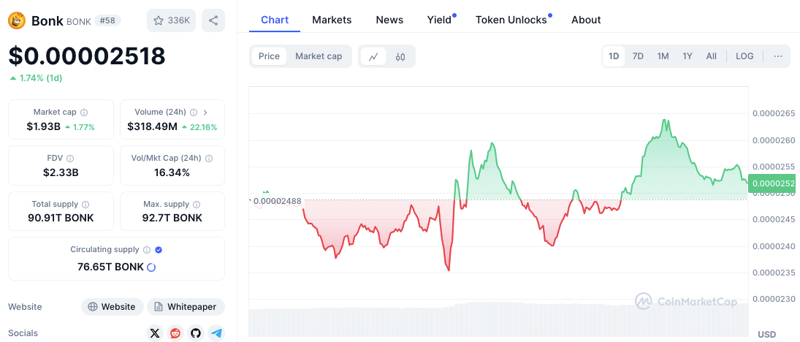Switch to the Chart tab
Screen dimensions: 800x342
275,20
